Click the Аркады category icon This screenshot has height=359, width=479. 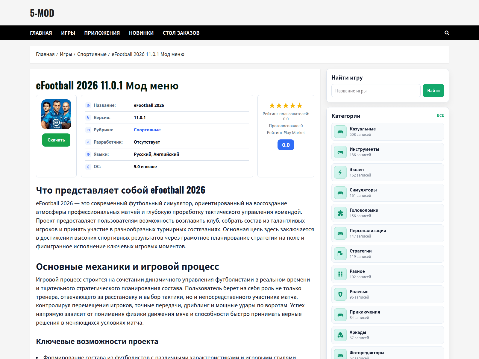pos(340,335)
